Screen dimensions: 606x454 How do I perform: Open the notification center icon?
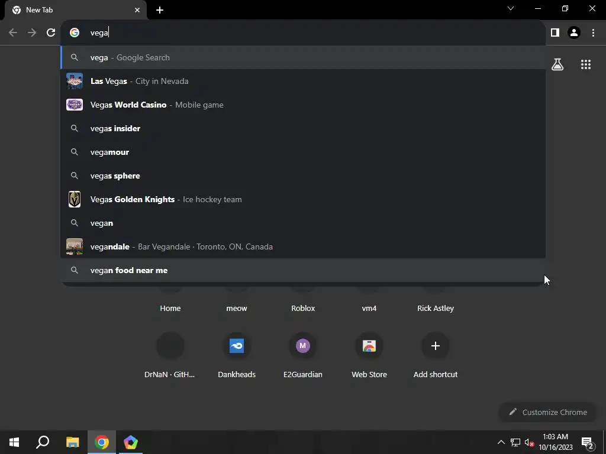point(588,442)
